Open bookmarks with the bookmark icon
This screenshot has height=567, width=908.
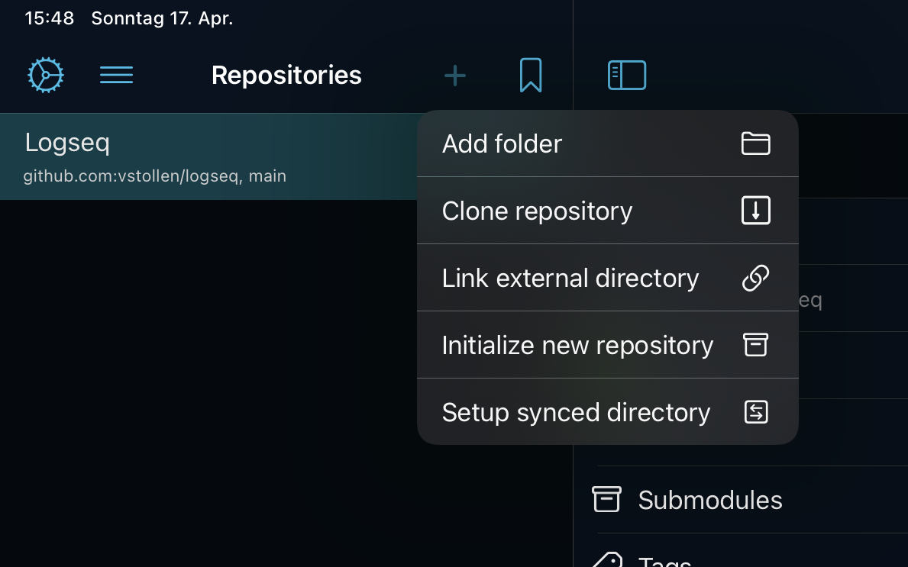point(531,76)
